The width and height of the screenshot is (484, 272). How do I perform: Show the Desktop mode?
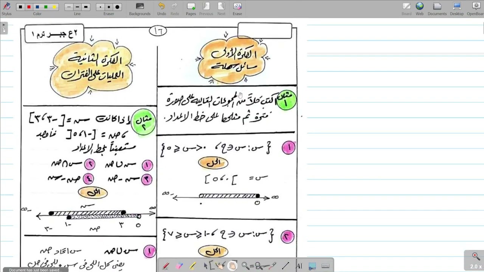[457, 8]
